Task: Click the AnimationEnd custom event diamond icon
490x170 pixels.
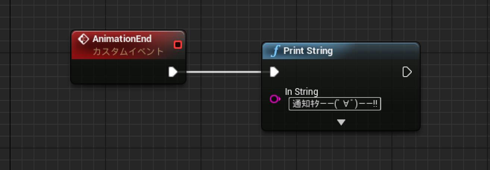Action: tap(84, 39)
